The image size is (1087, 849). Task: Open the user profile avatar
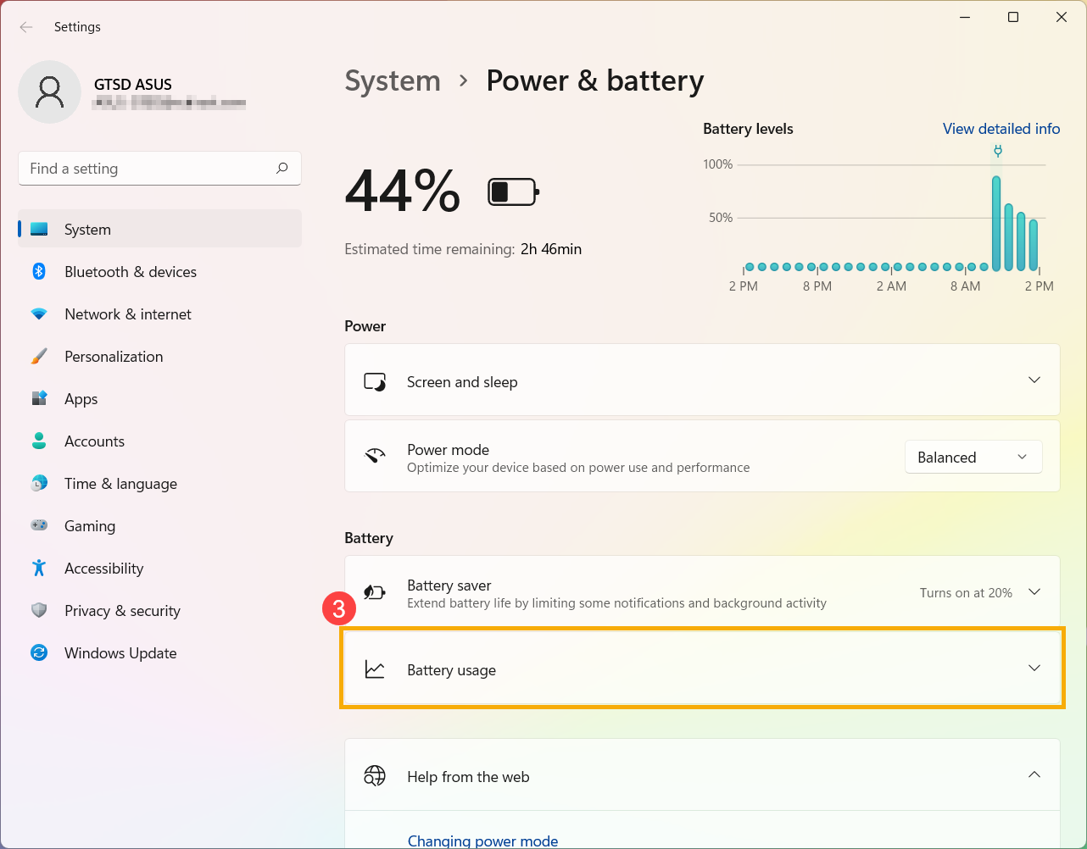coord(49,92)
